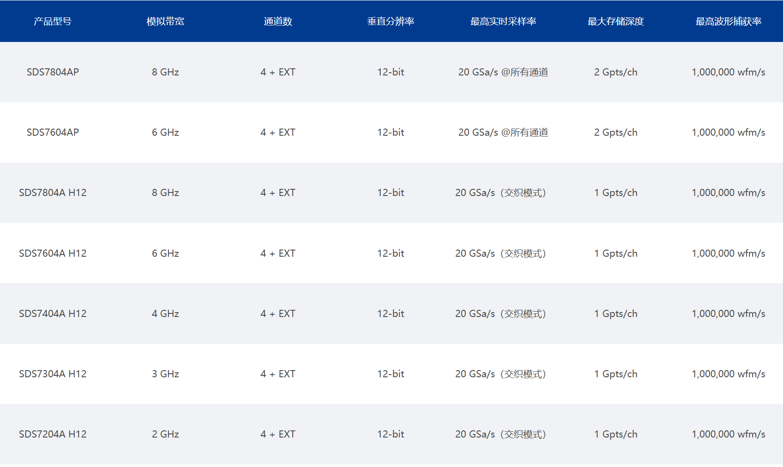The width and height of the screenshot is (783, 467).
Task: Select the SDS7804AP model name
Action: tap(53, 72)
